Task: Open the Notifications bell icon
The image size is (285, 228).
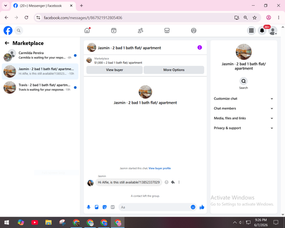Action: click(262, 30)
